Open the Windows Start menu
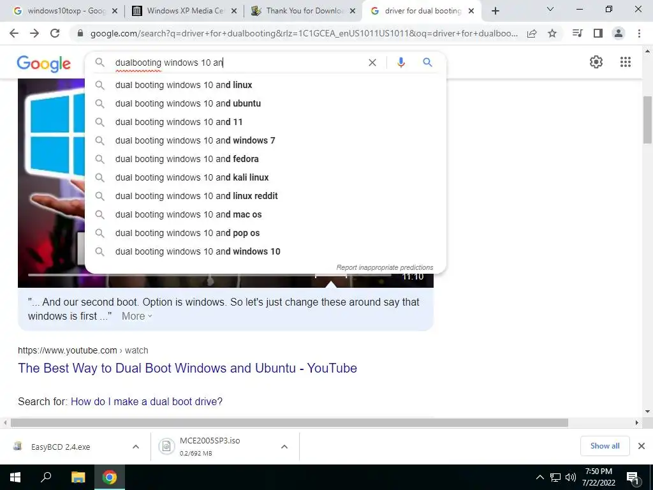Screen dimensions: 653x490 [15, 477]
